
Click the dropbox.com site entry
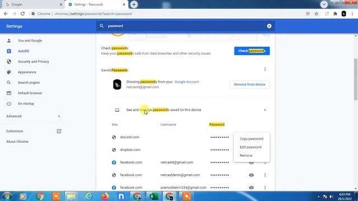(130, 150)
